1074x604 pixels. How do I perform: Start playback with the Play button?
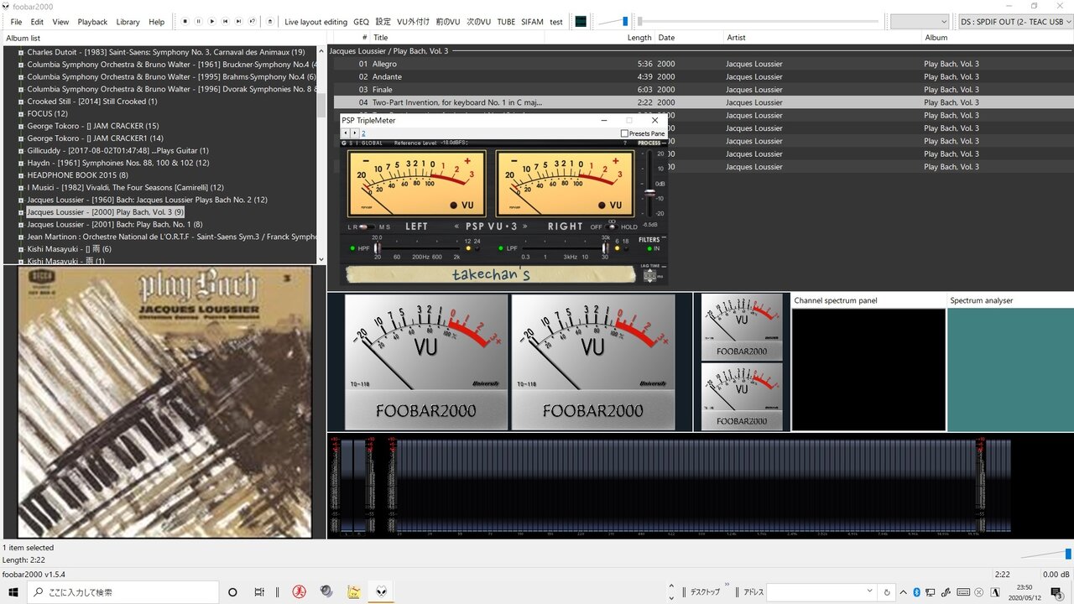[x=212, y=22]
